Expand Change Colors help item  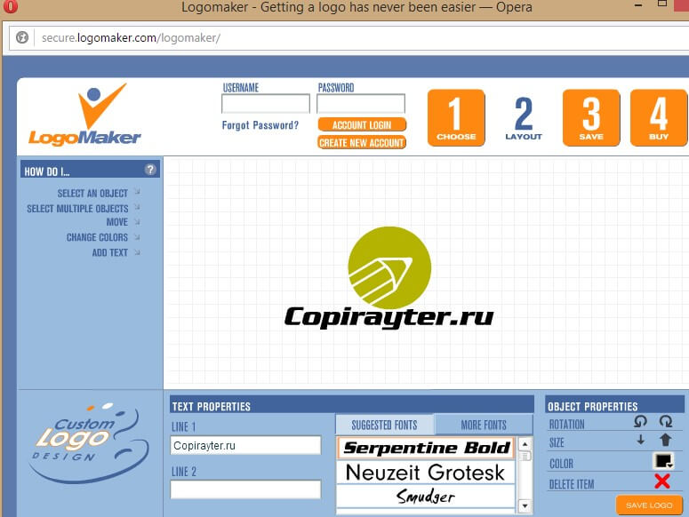tap(103, 237)
